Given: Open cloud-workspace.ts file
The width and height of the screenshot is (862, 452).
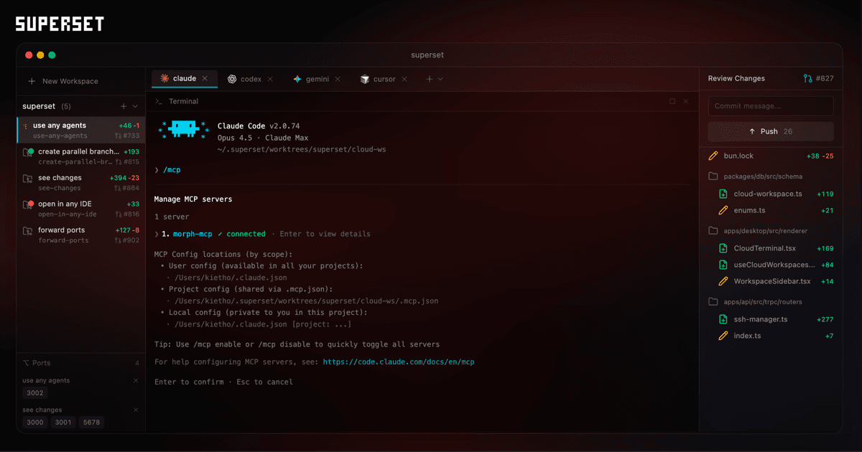Looking at the screenshot, I should (x=777, y=194).
